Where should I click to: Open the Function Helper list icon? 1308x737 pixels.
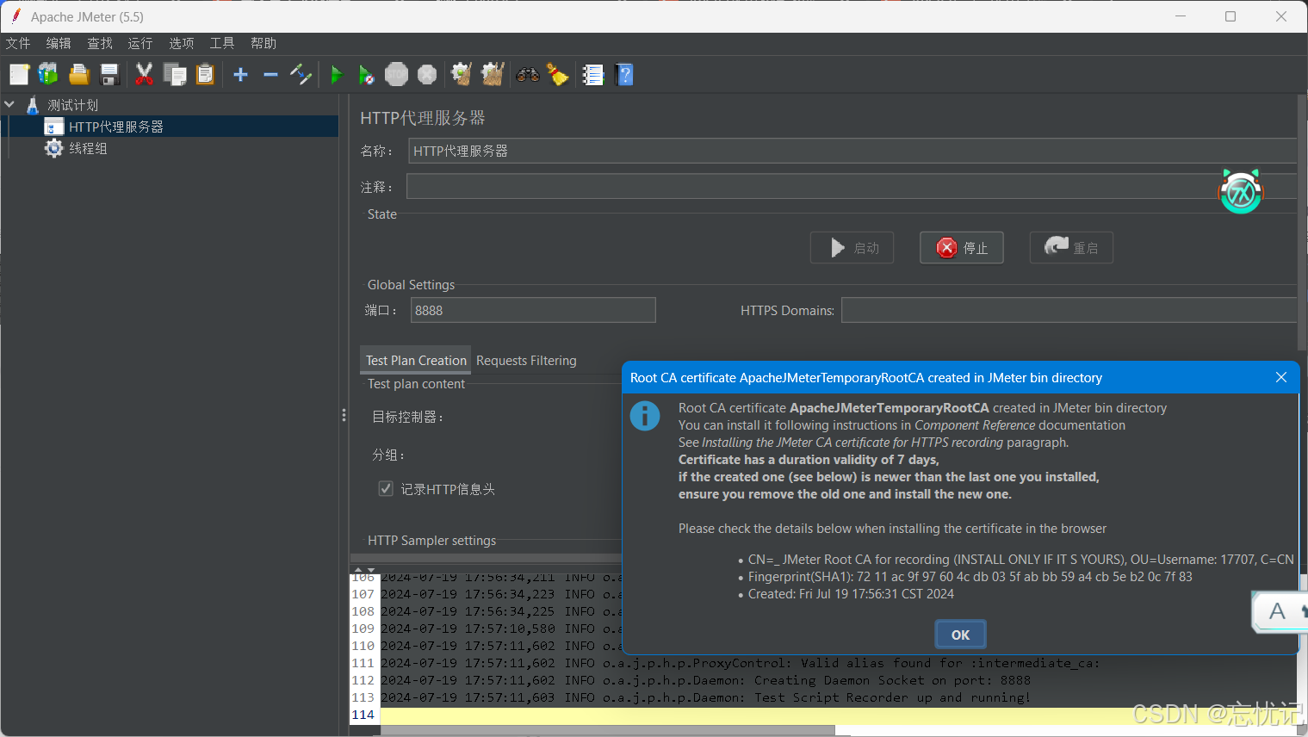(593, 75)
